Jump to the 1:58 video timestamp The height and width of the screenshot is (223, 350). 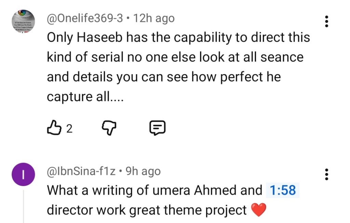[282, 190]
